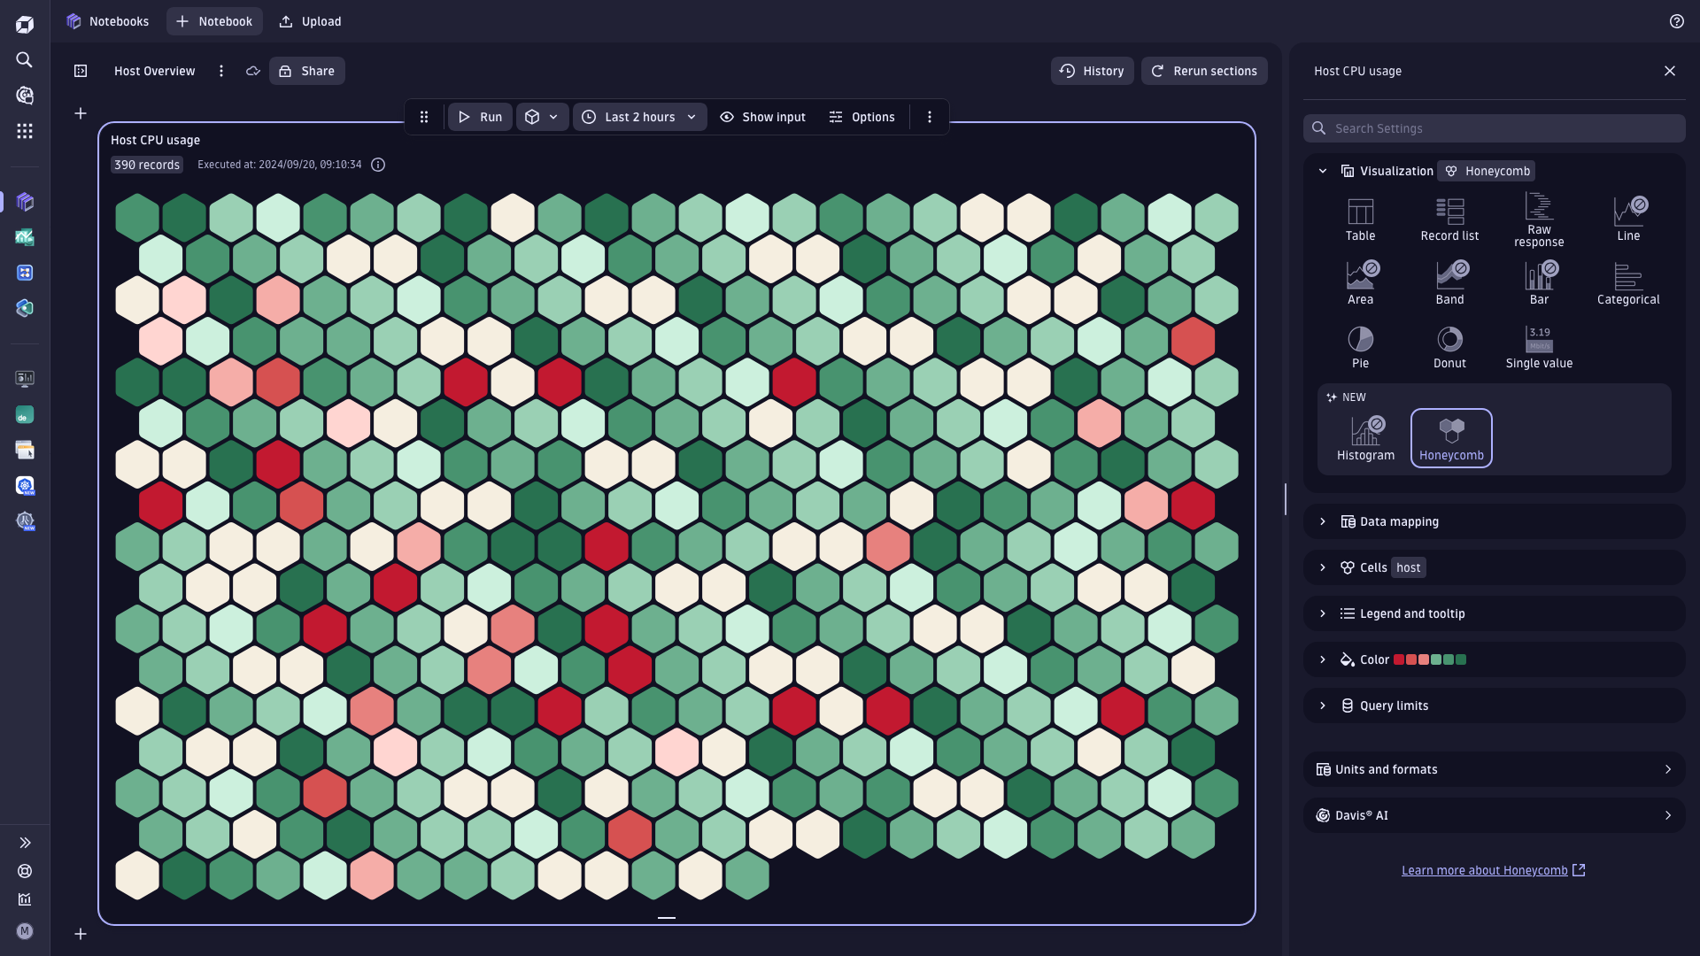Select the Raw response visualization
Viewport: 1700px width, 956px height.
point(1539,218)
